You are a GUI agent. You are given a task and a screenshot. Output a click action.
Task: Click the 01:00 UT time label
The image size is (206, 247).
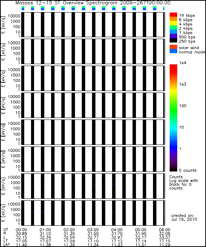(x=45, y=230)
